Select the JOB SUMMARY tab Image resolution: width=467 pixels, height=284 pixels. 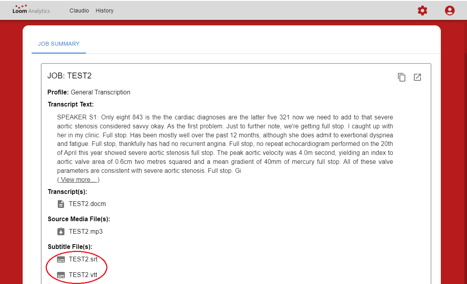59,44
